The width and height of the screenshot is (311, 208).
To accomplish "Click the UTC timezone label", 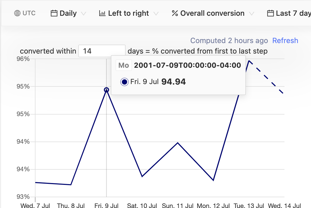I will point(29,13).
